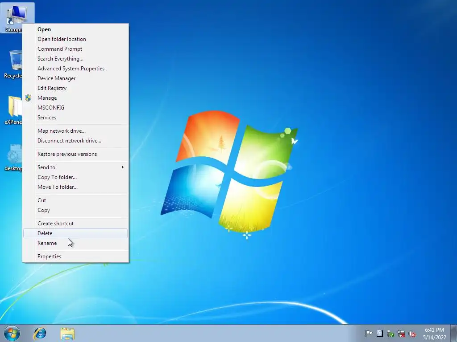The width and height of the screenshot is (457, 342).
Task: Open the Windows Start menu orb
Action: pos(12,333)
